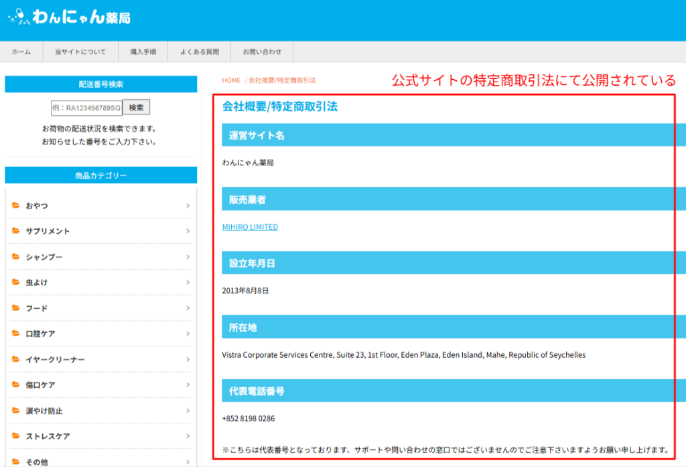Expand the その他 category chevron
The height and width of the screenshot is (467, 686).
(x=188, y=462)
